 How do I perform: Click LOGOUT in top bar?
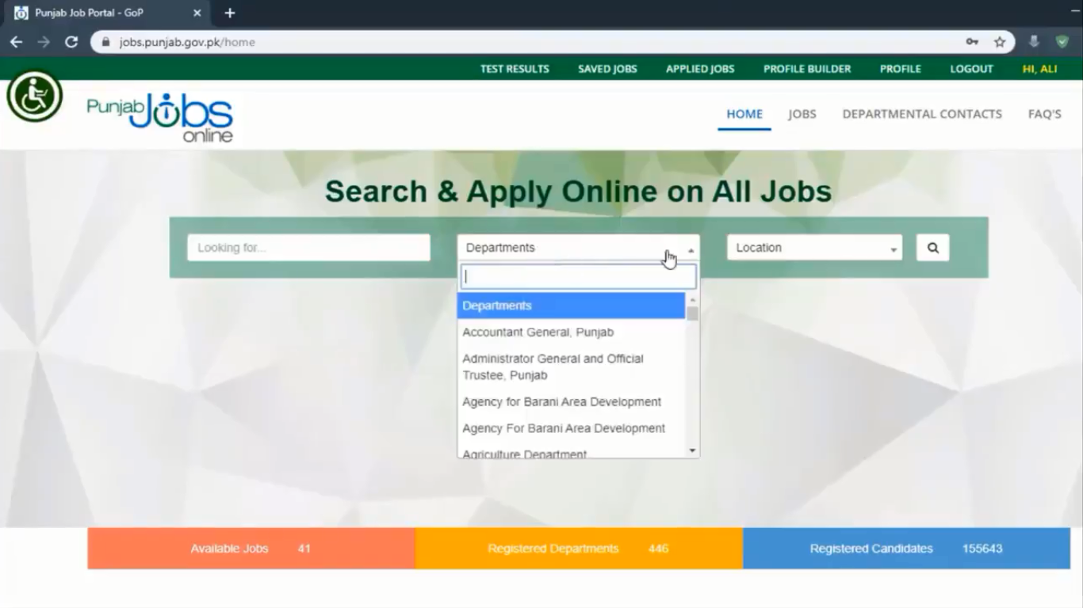972,69
